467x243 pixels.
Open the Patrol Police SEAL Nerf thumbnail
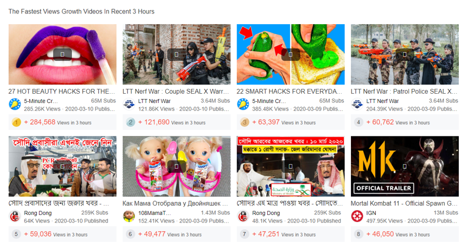(x=405, y=54)
